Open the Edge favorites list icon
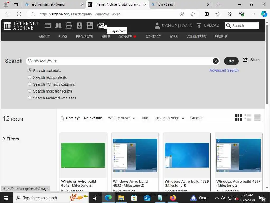This screenshot has width=270, height=203. (218, 14)
